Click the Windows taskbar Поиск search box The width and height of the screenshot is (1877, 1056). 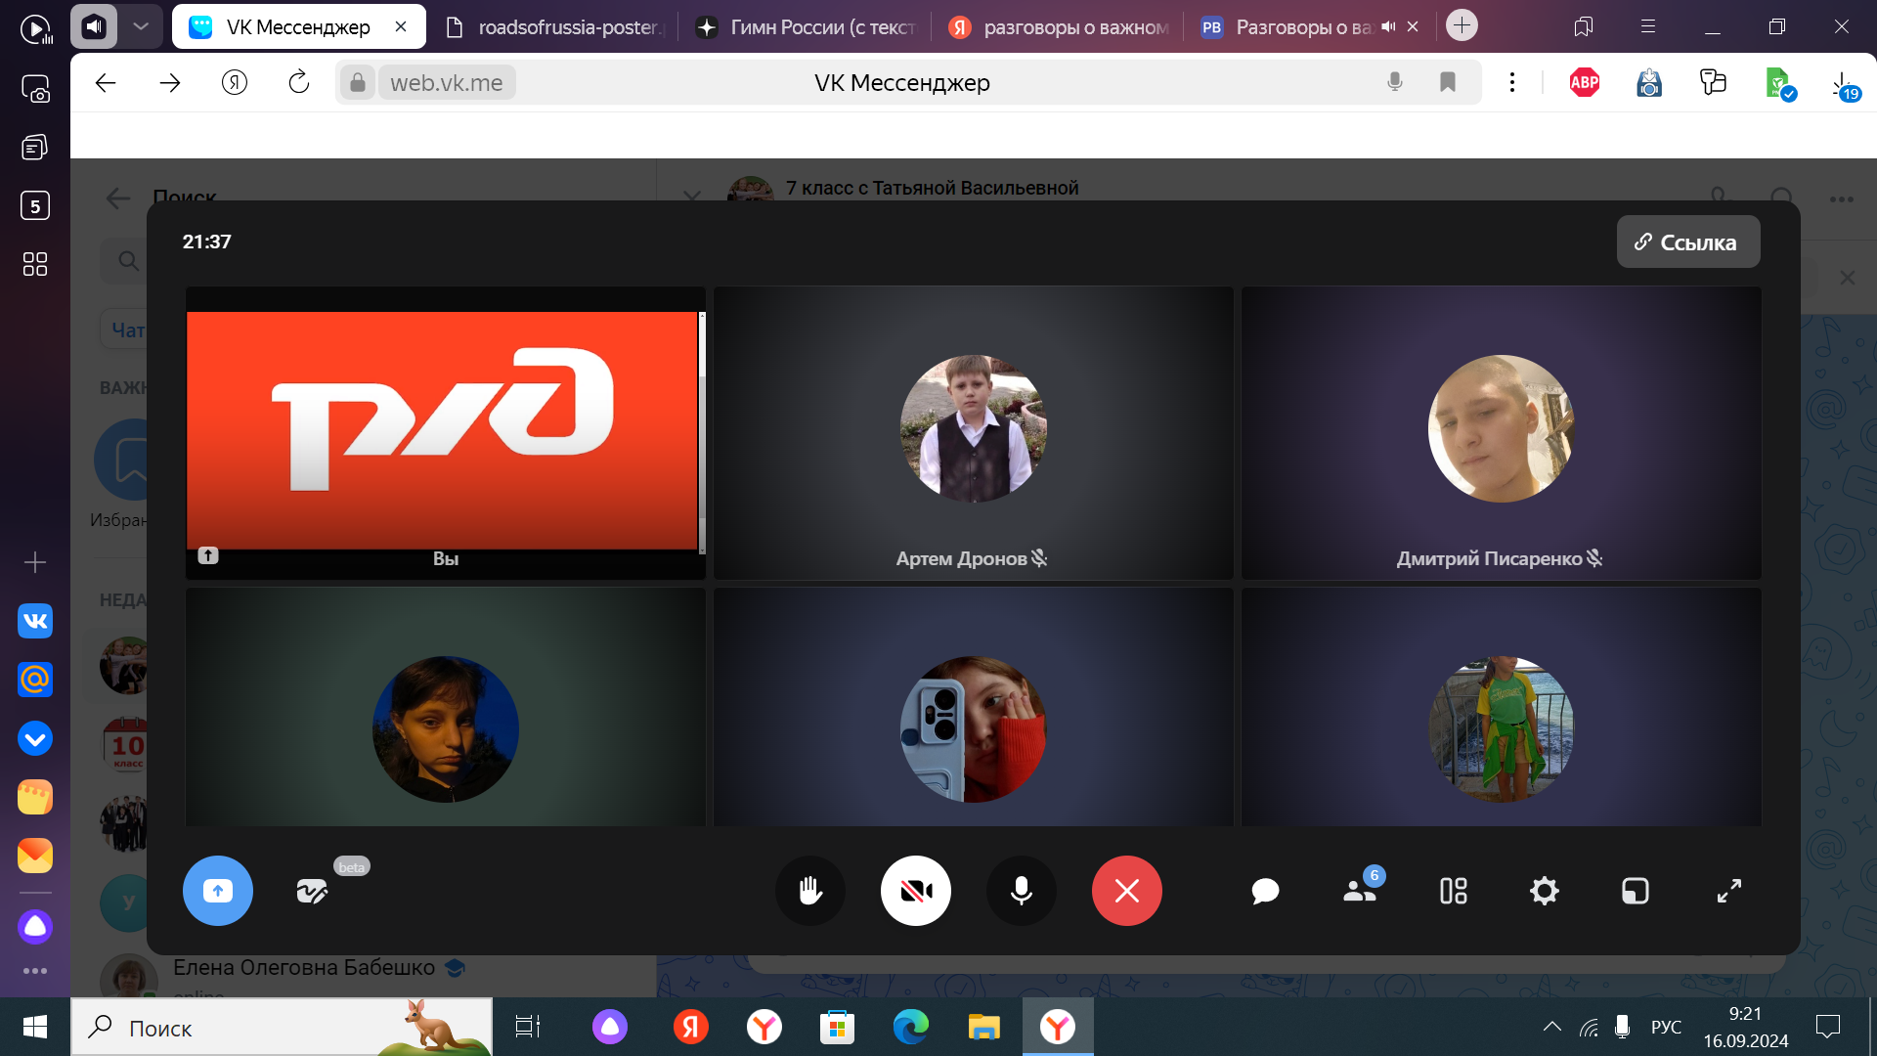coord(282,1028)
